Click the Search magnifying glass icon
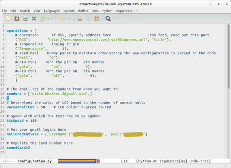 pyautogui.click(x=108, y=18)
